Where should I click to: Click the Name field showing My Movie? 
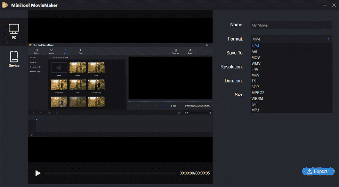coord(291,25)
